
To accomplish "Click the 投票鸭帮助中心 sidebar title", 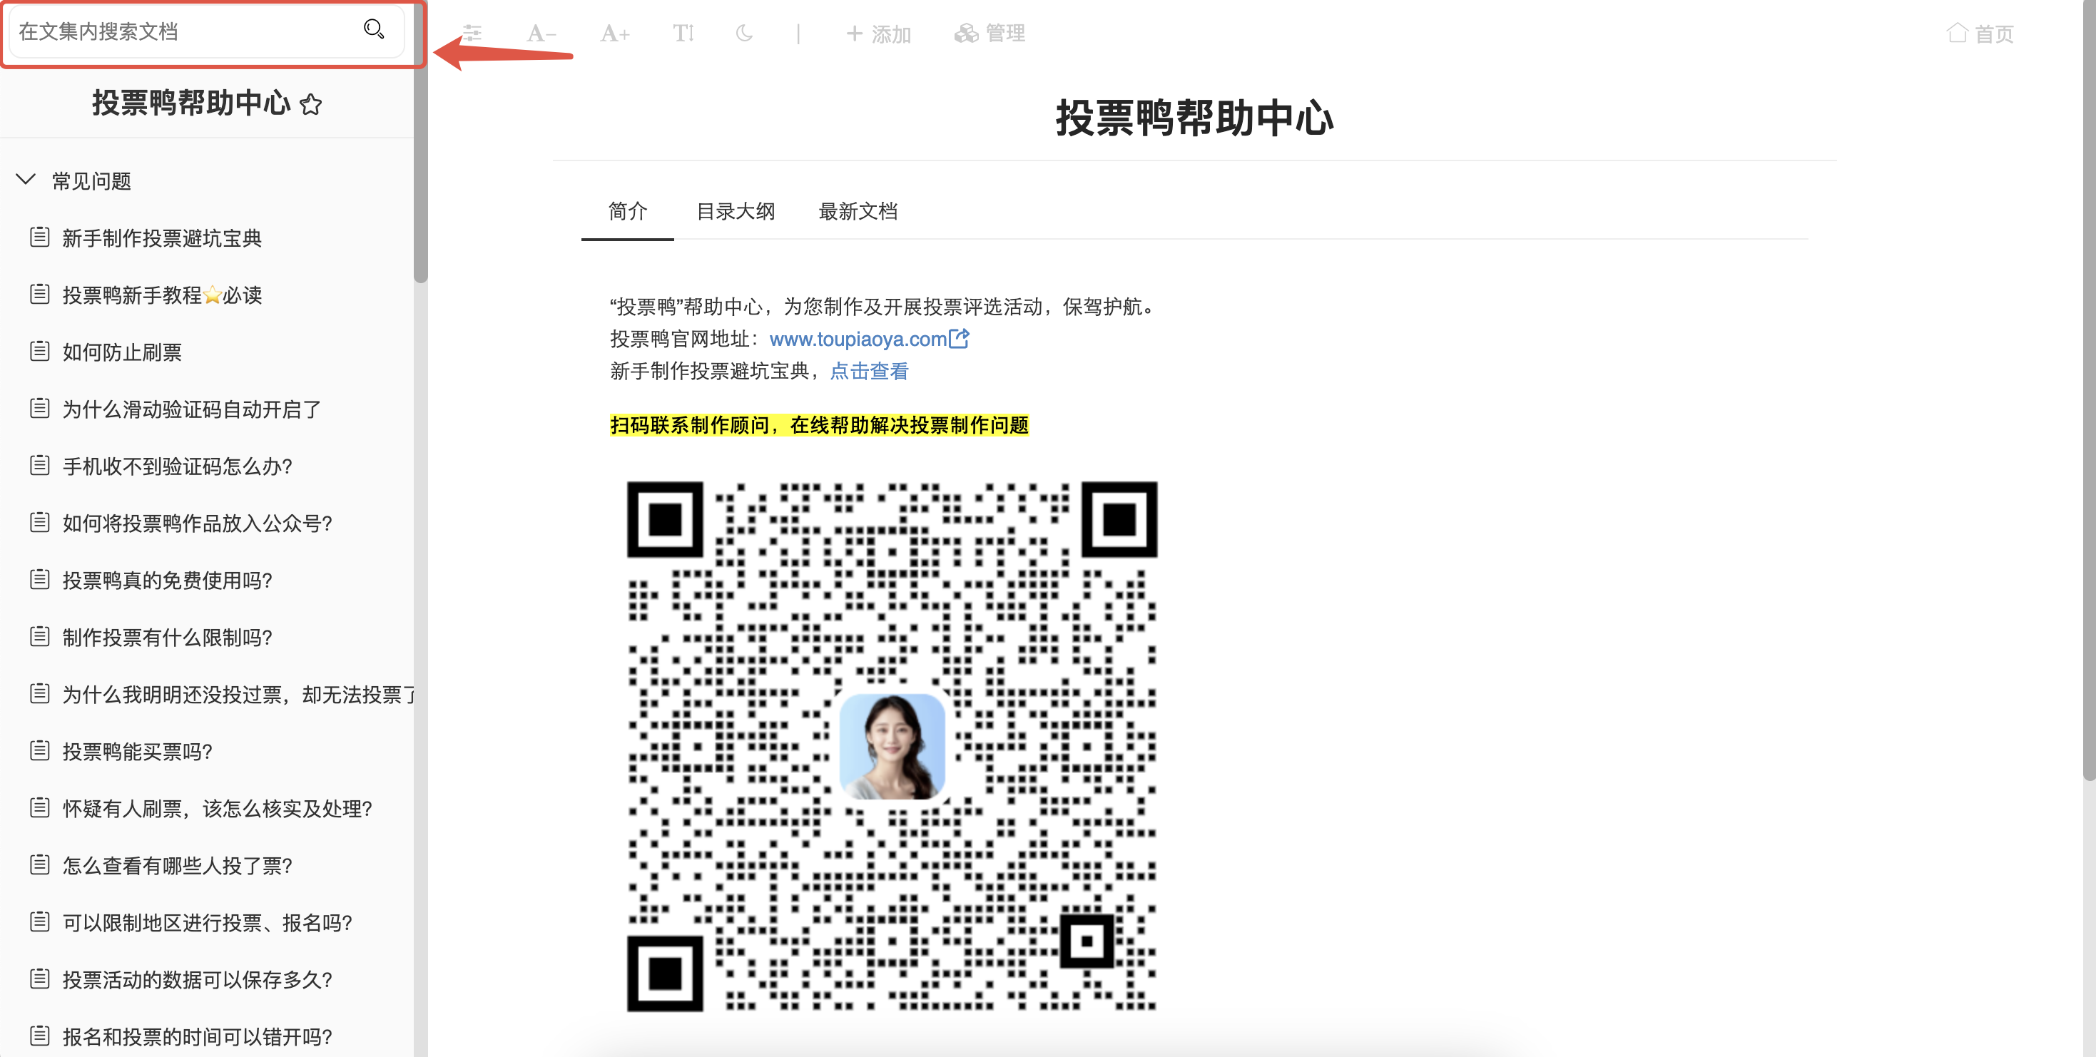I will pyautogui.click(x=191, y=103).
